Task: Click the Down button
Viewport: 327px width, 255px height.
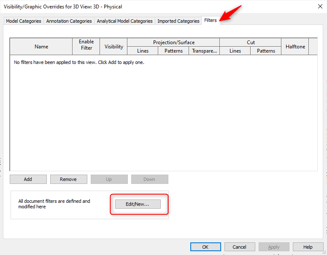Action: (149, 179)
